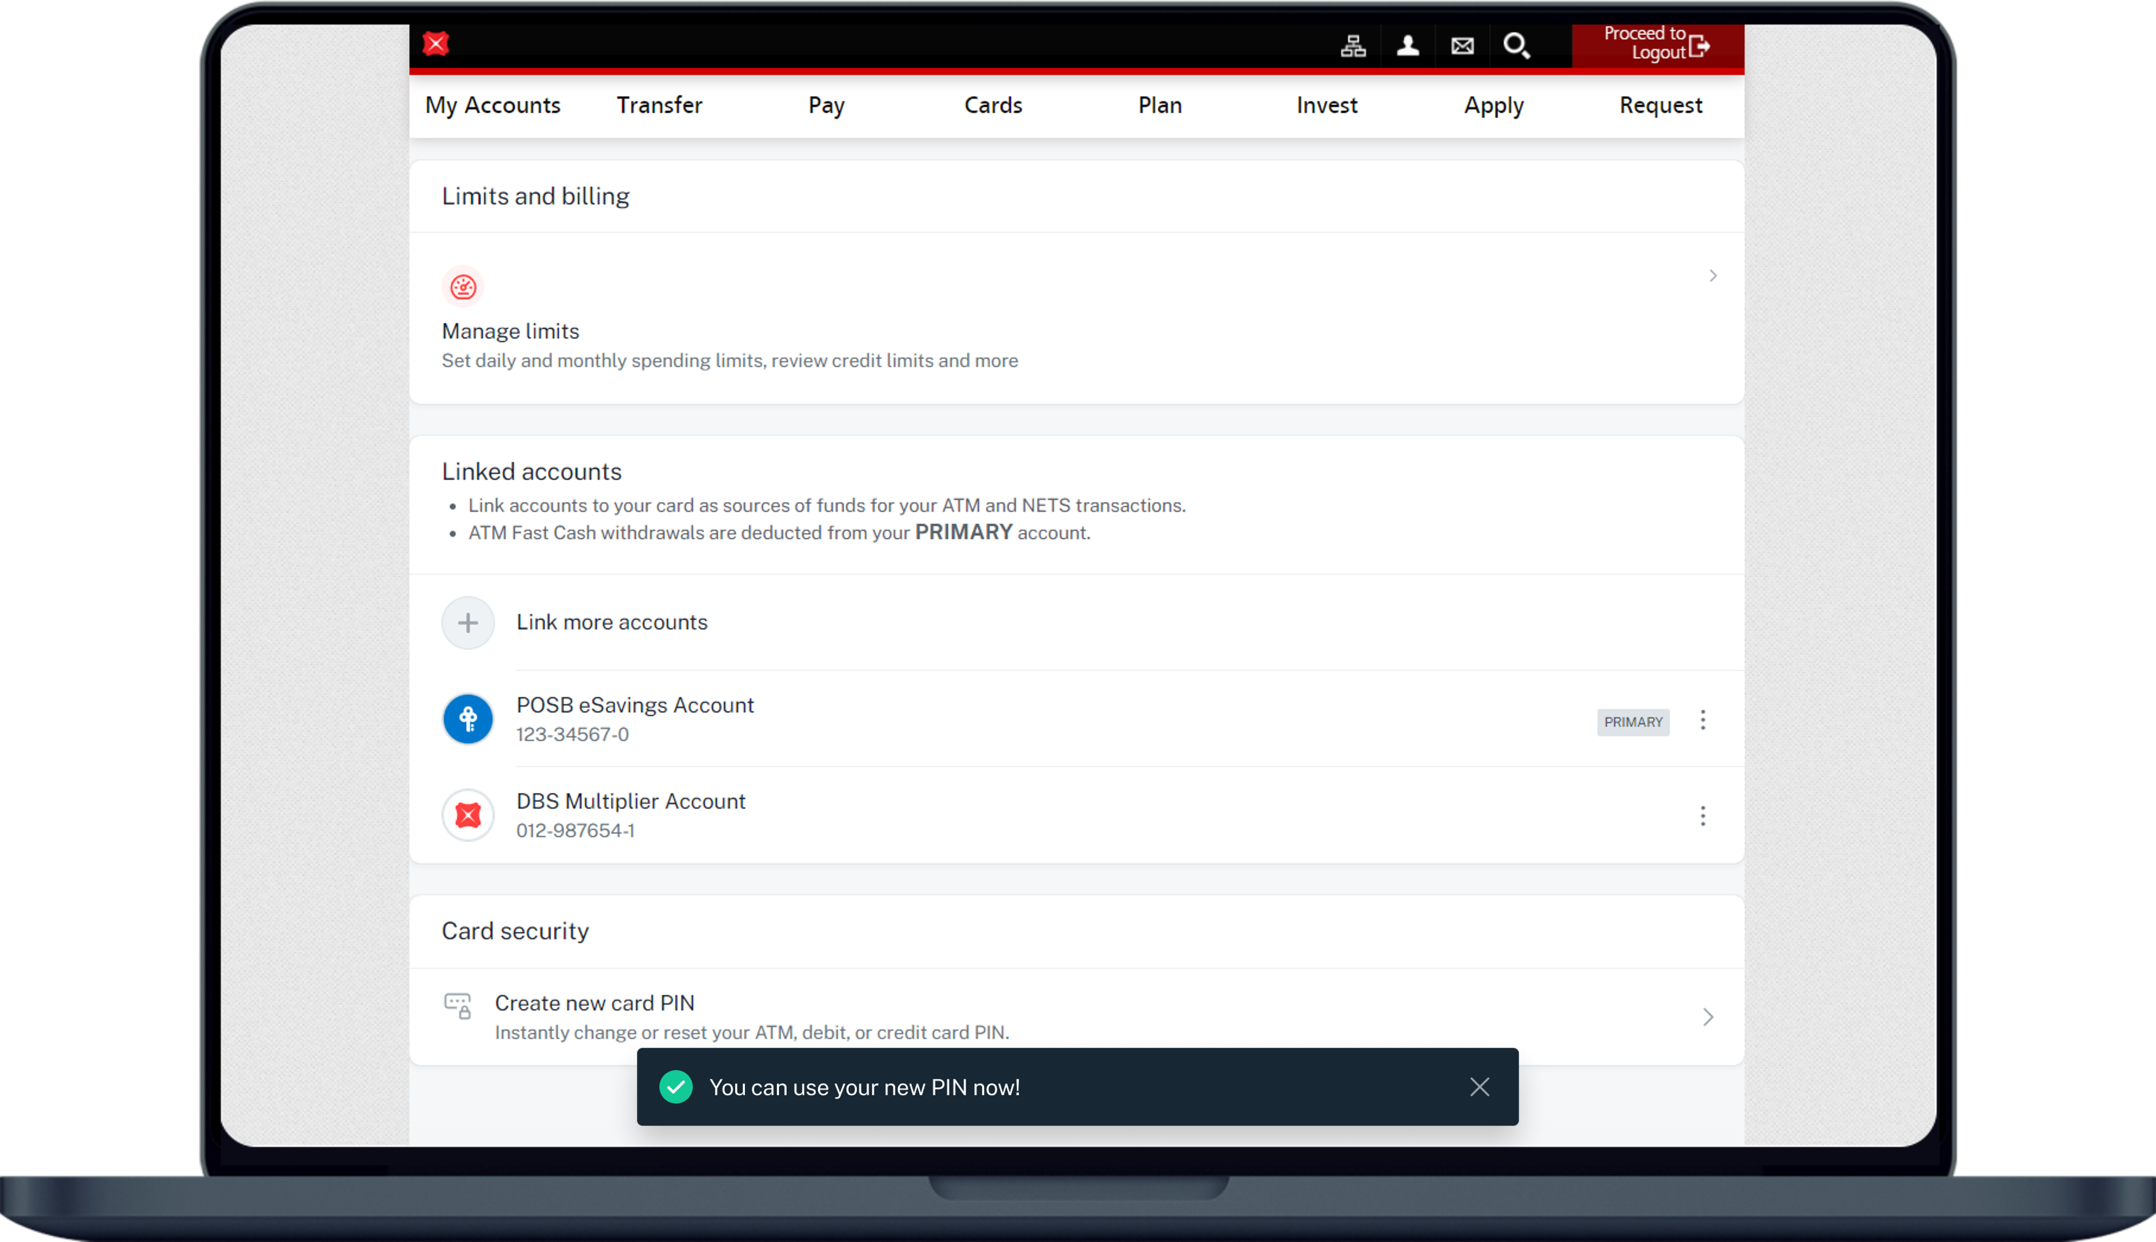Click the POSB eSavings Account icon

[467, 719]
